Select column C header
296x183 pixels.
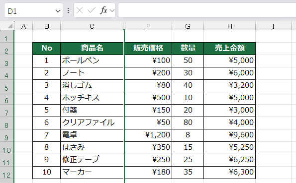click(92, 26)
